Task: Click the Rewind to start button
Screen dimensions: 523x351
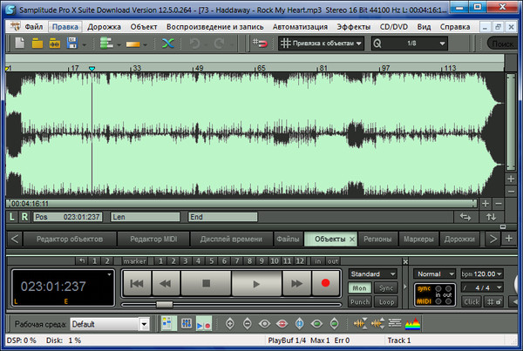Action: click(x=136, y=283)
